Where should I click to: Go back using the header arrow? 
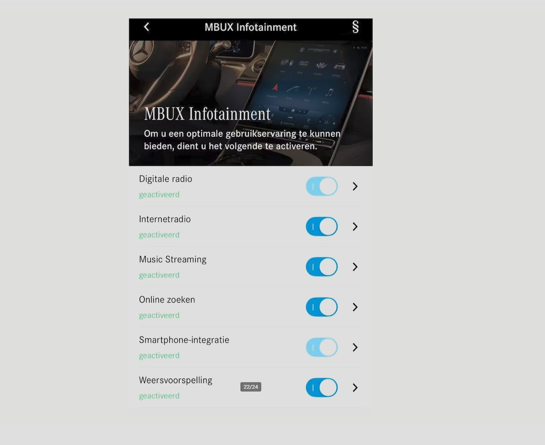[x=146, y=27]
